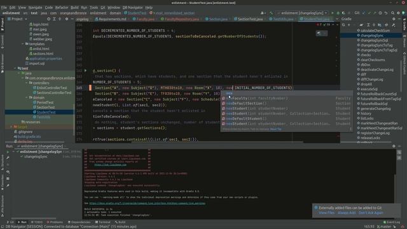Click Git Push arrow icon

pyautogui.click(x=375, y=13)
